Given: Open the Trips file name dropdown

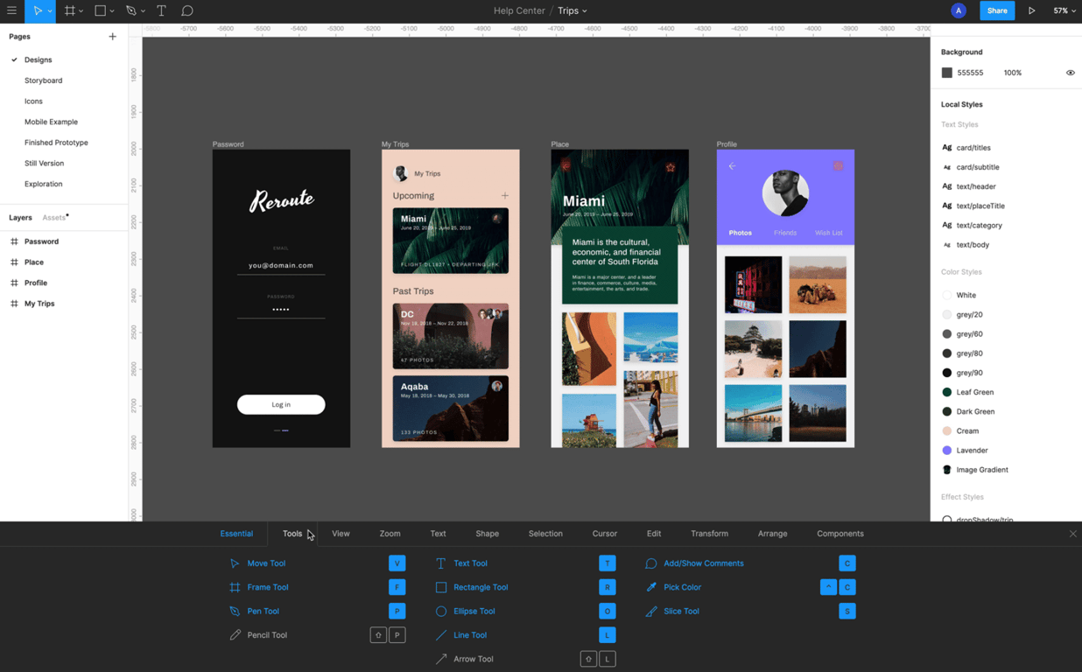Looking at the screenshot, I should click(573, 10).
